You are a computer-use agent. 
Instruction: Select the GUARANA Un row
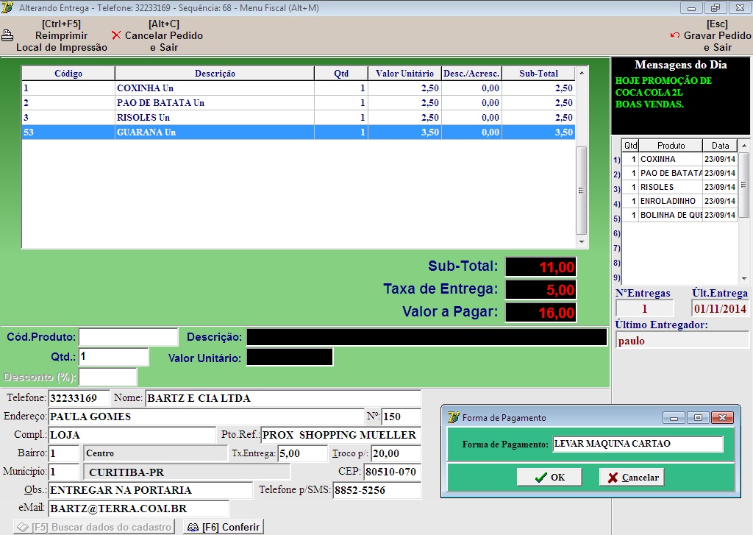215,132
